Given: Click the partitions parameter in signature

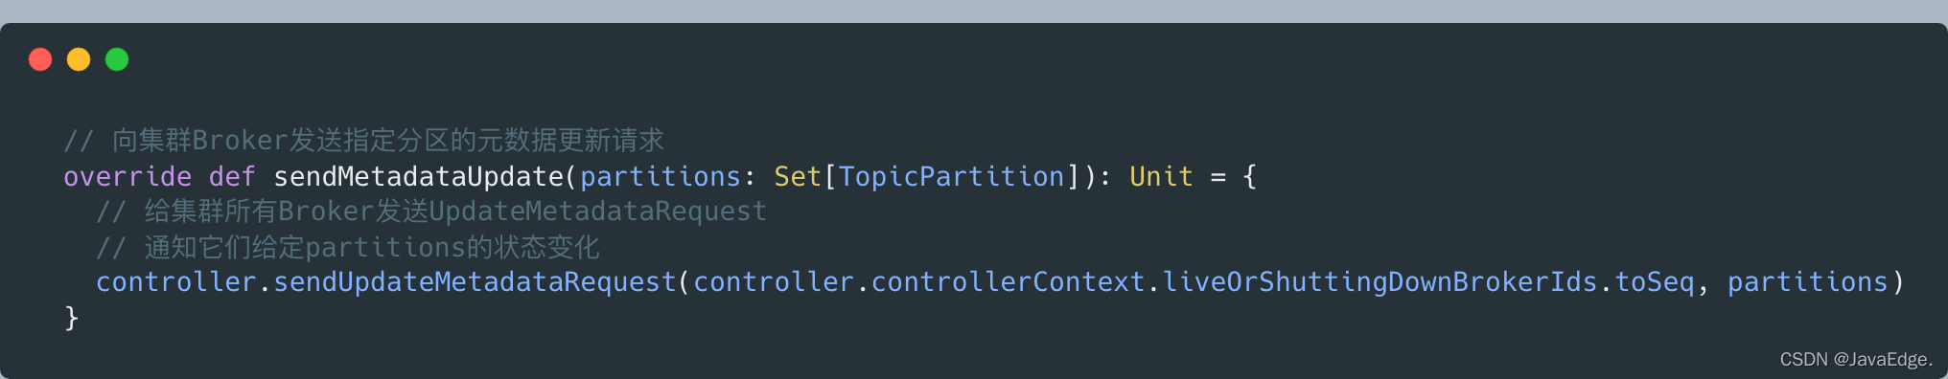Looking at the screenshot, I should (x=661, y=176).
